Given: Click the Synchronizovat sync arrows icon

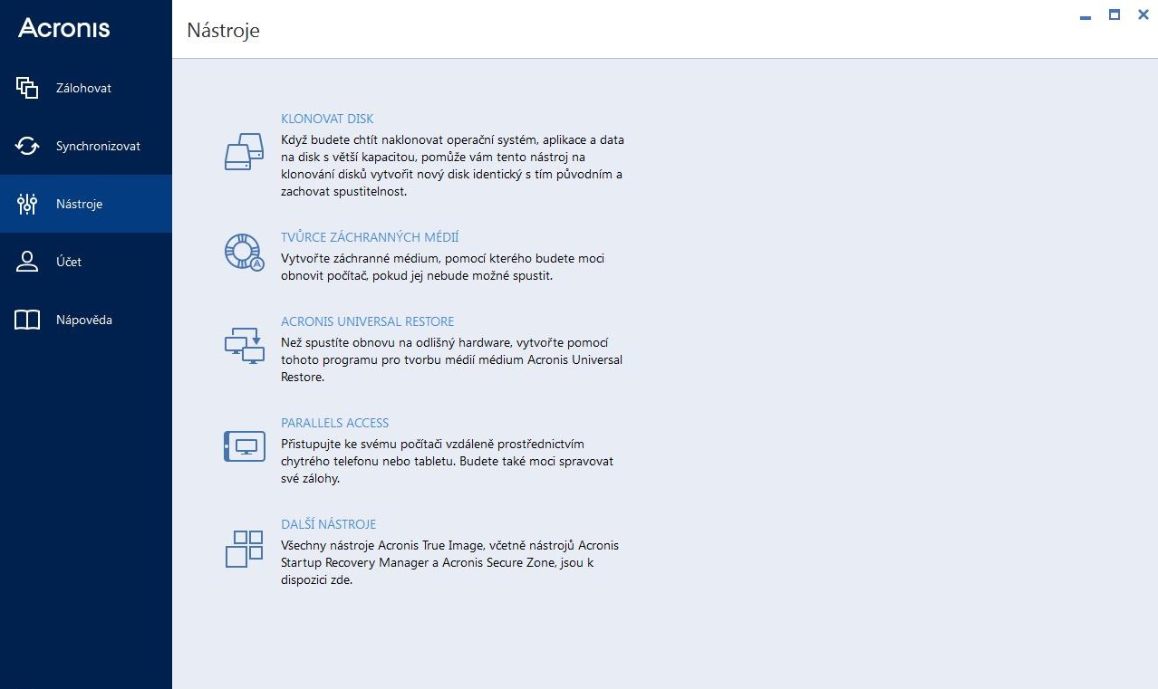Looking at the screenshot, I should pos(27,146).
